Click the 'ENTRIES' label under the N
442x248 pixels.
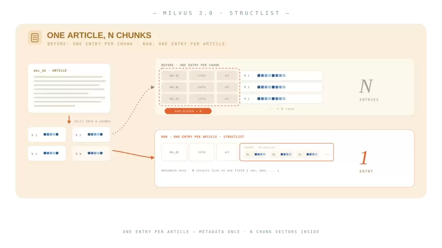[x=369, y=100]
